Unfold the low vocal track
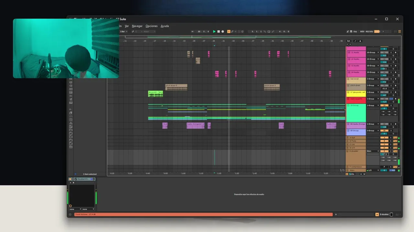Viewport: 414px width, 232px height. [348, 79]
